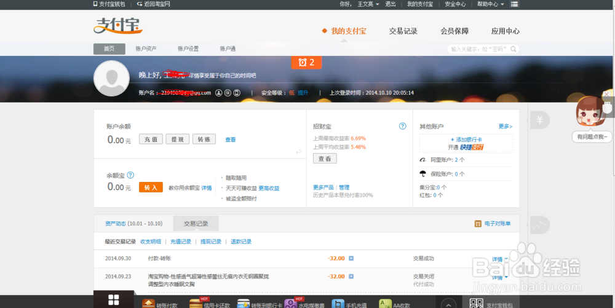The height and width of the screenshot is (308, 615).
Task: Click the alarm clock reminder badge showing 2
Action: (306, 62)
